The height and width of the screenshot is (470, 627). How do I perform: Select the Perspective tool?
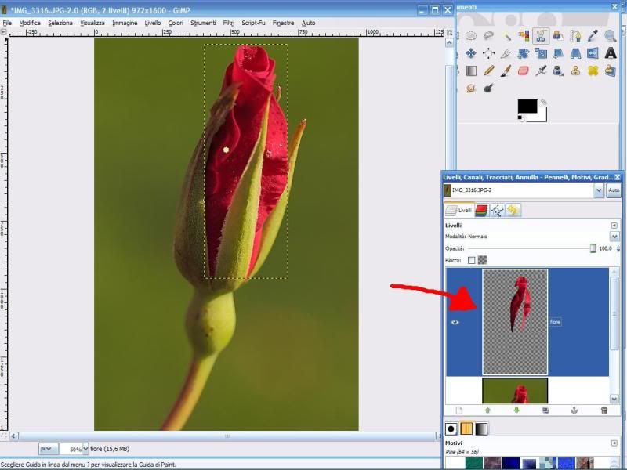575,53
